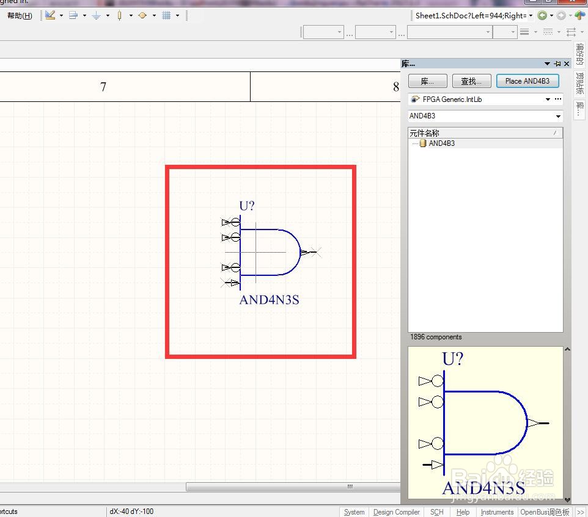Sort by 元件名称 column header
Viewport: 588px width, 517px height.
[485, 133]
